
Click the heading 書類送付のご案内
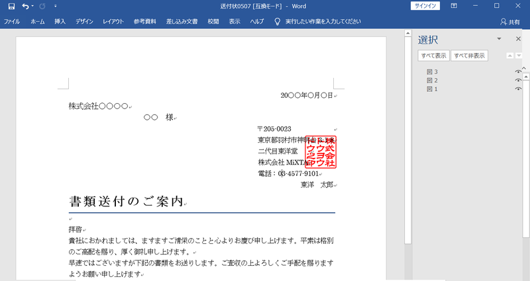point(127,202)
